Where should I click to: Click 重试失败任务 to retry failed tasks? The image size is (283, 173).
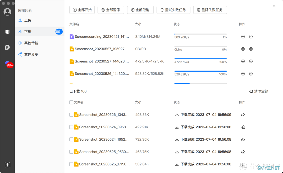tap(173, 10)
